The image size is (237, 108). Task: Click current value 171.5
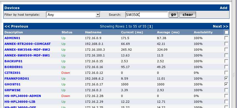tap(125, 38)
